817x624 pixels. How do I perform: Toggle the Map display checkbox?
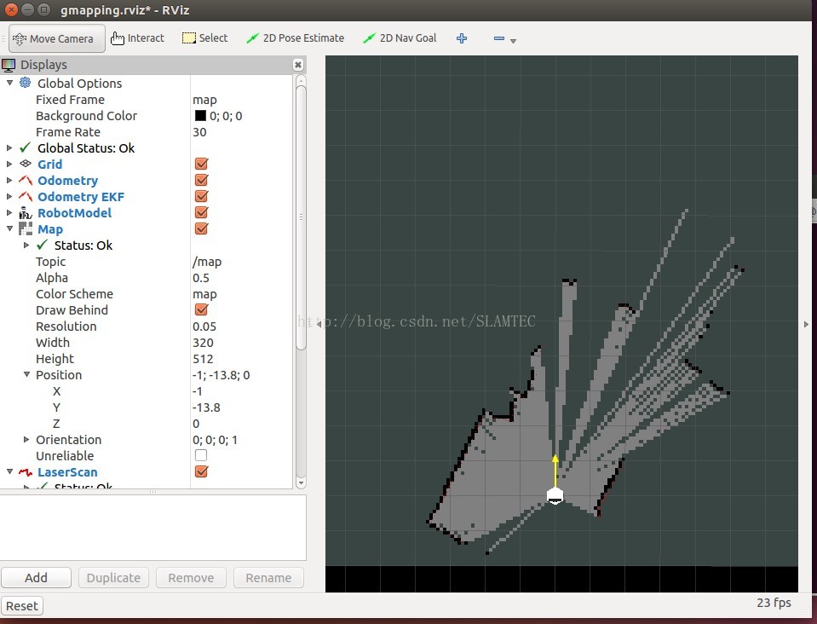202,228
